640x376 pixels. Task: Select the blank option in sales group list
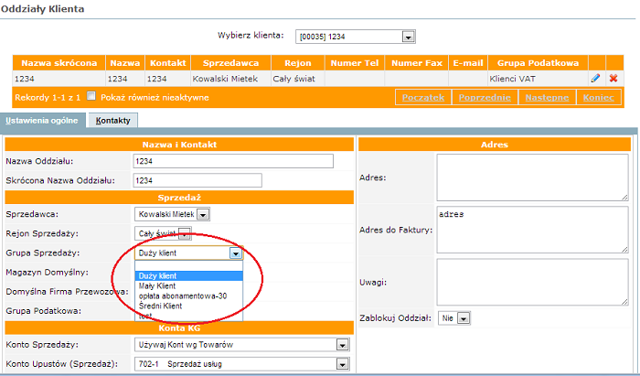click(x=189, y=266)
